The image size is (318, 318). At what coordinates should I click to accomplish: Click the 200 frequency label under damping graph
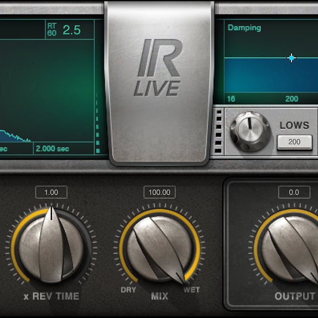[291, 99]
